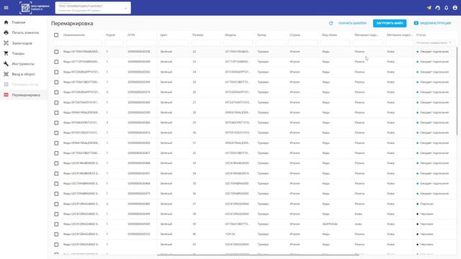Image resolution: width=461 pixels, height=259 pixels.
Task: Open the hamburger navigation menu
Action: pyautogui.click(x=6, y=8)
